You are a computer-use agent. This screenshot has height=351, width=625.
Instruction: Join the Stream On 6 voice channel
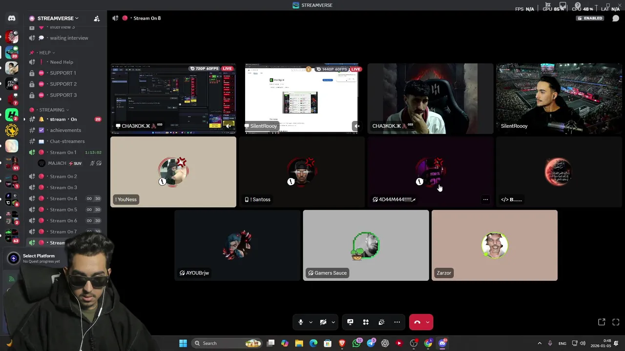[65, 221]
